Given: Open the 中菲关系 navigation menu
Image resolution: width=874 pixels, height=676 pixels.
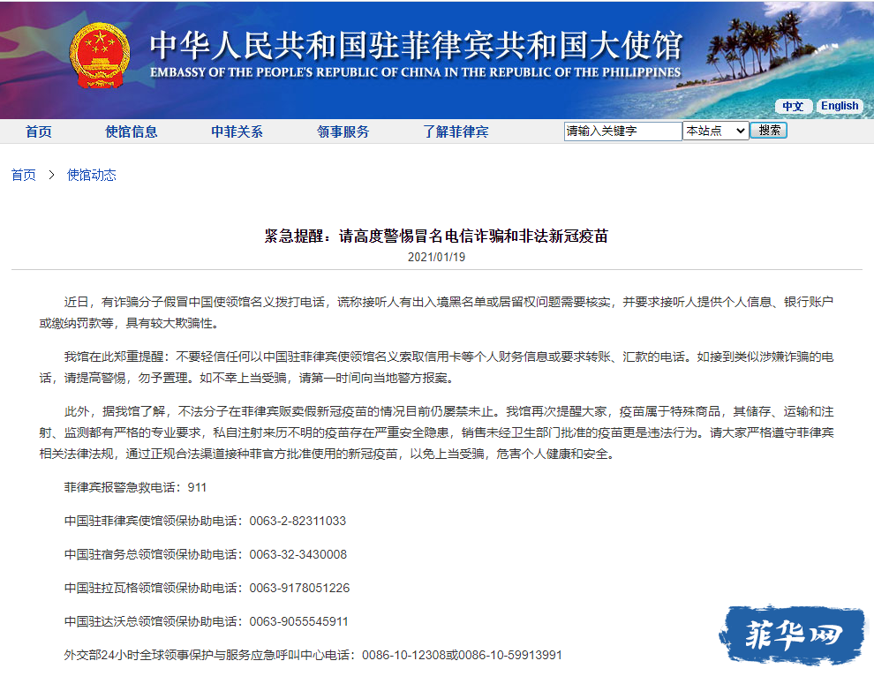Looking at the screenshot, I should [237, 131].
